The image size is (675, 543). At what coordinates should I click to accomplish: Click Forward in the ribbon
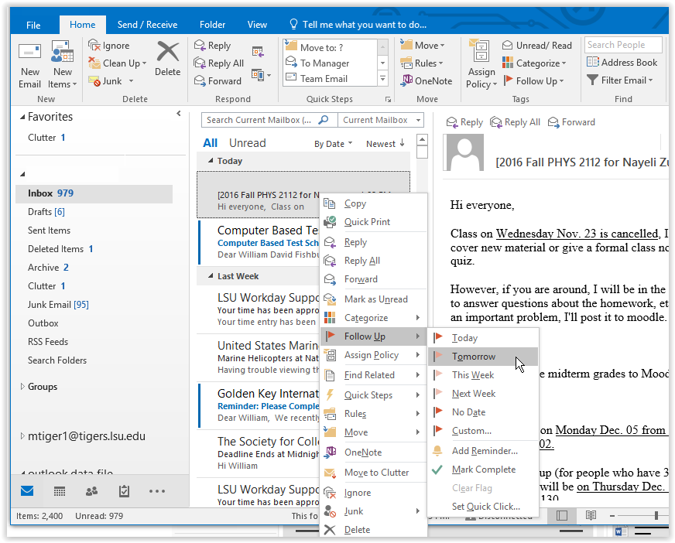[218, 81]
